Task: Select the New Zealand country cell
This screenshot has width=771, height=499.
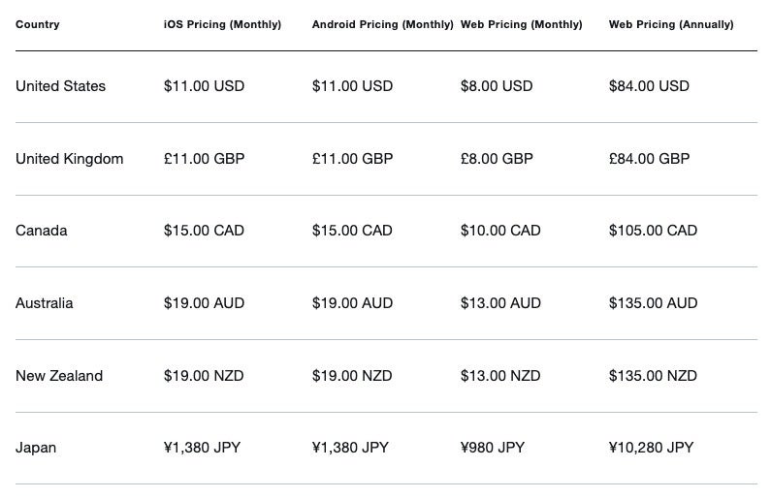Action: [x=59, y=376]
